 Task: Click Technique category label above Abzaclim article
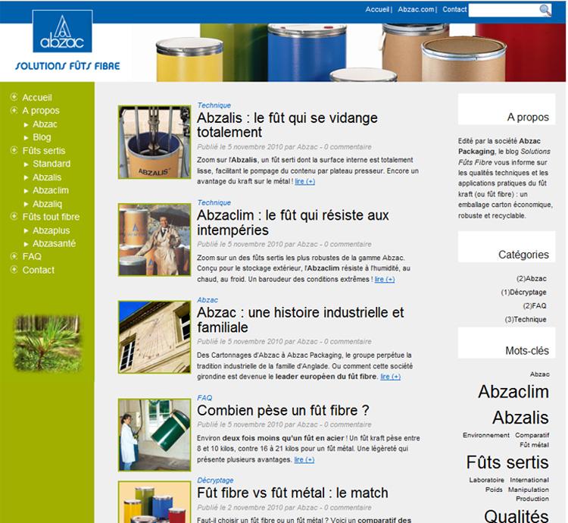tap(214, 202)
